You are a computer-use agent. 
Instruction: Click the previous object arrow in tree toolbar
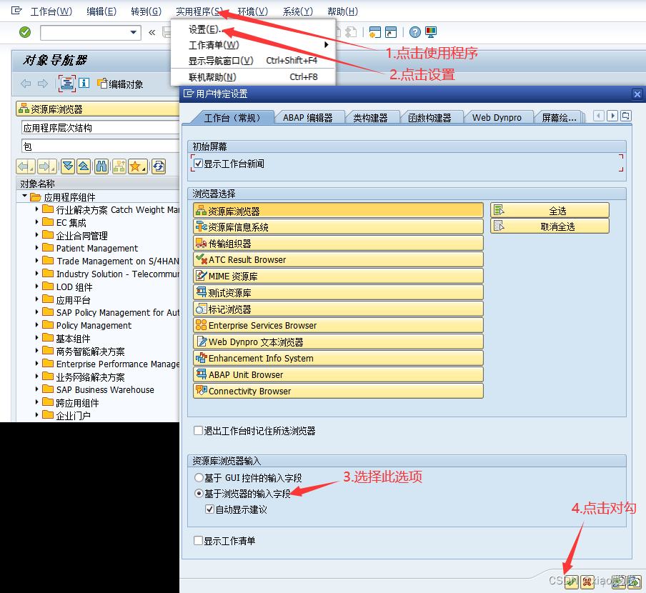pyautogui.click(x=26, y=166)
